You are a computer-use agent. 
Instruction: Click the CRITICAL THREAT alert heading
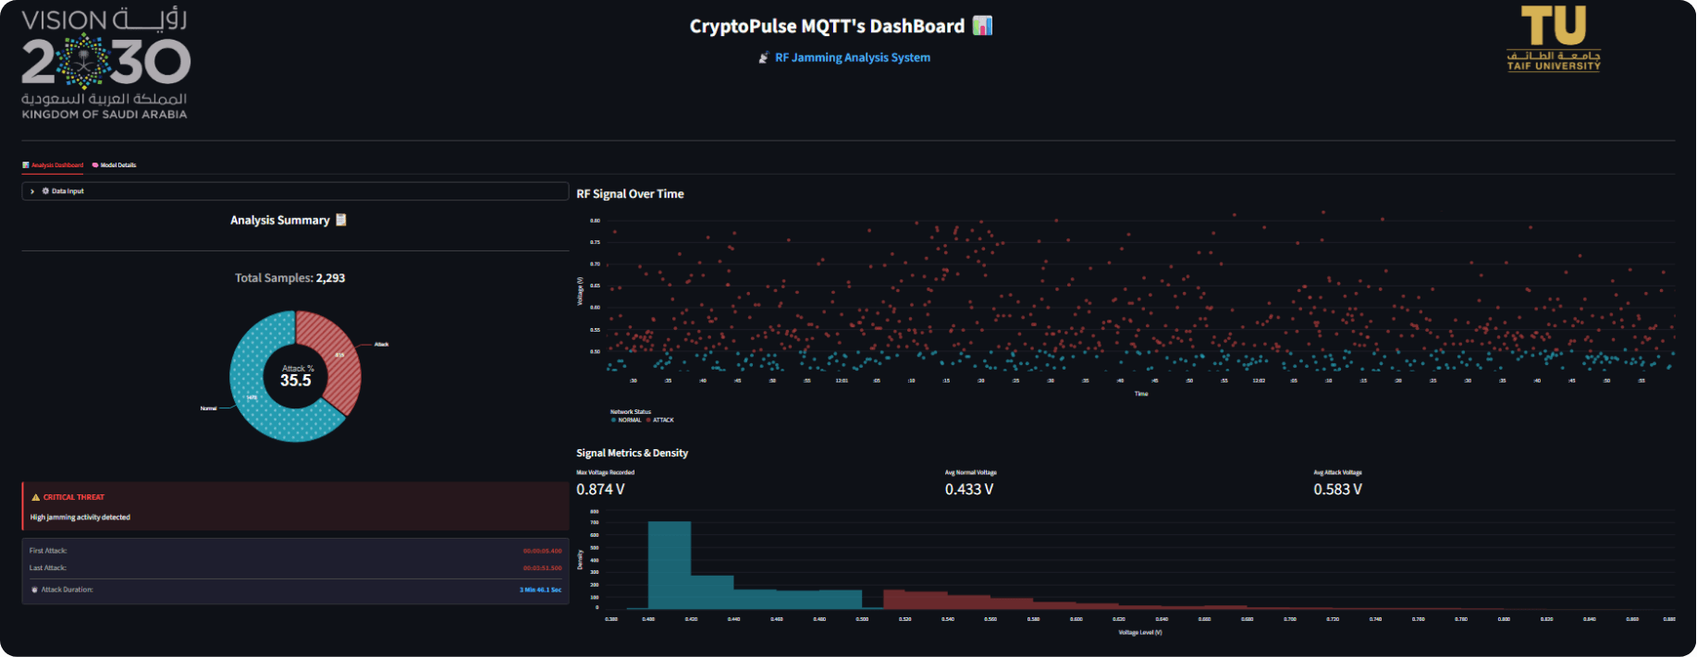tap(74, 497)
